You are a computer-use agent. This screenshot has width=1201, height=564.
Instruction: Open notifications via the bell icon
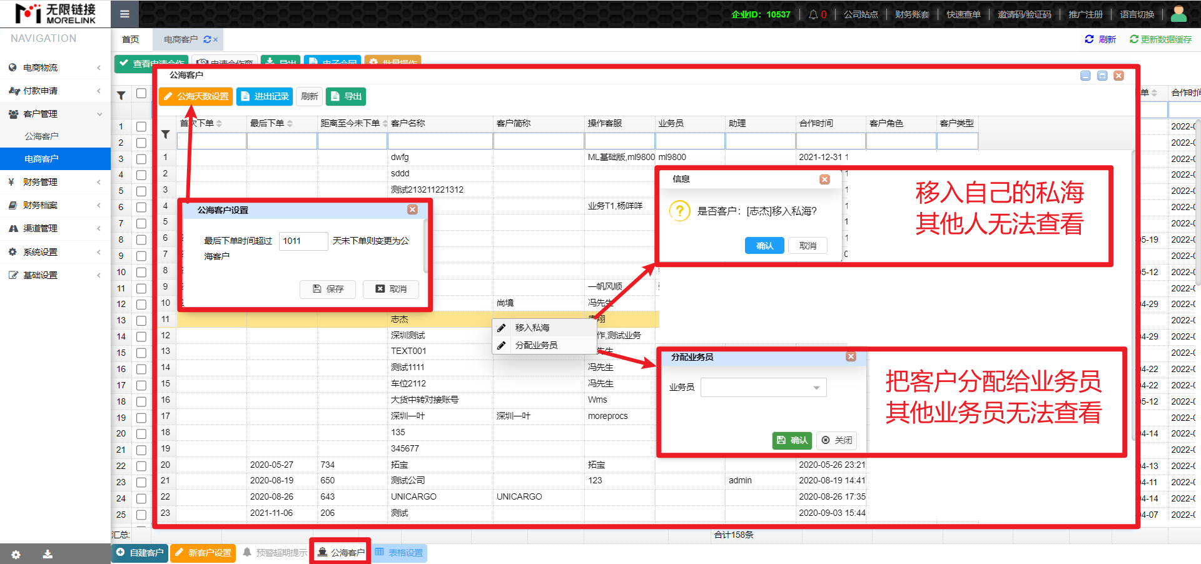[813, 14]
